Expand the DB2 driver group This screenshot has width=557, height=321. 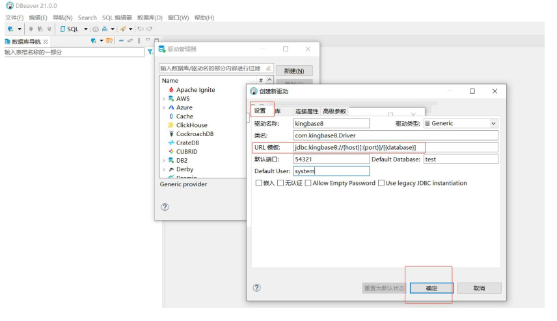click(x=164, y=161)
